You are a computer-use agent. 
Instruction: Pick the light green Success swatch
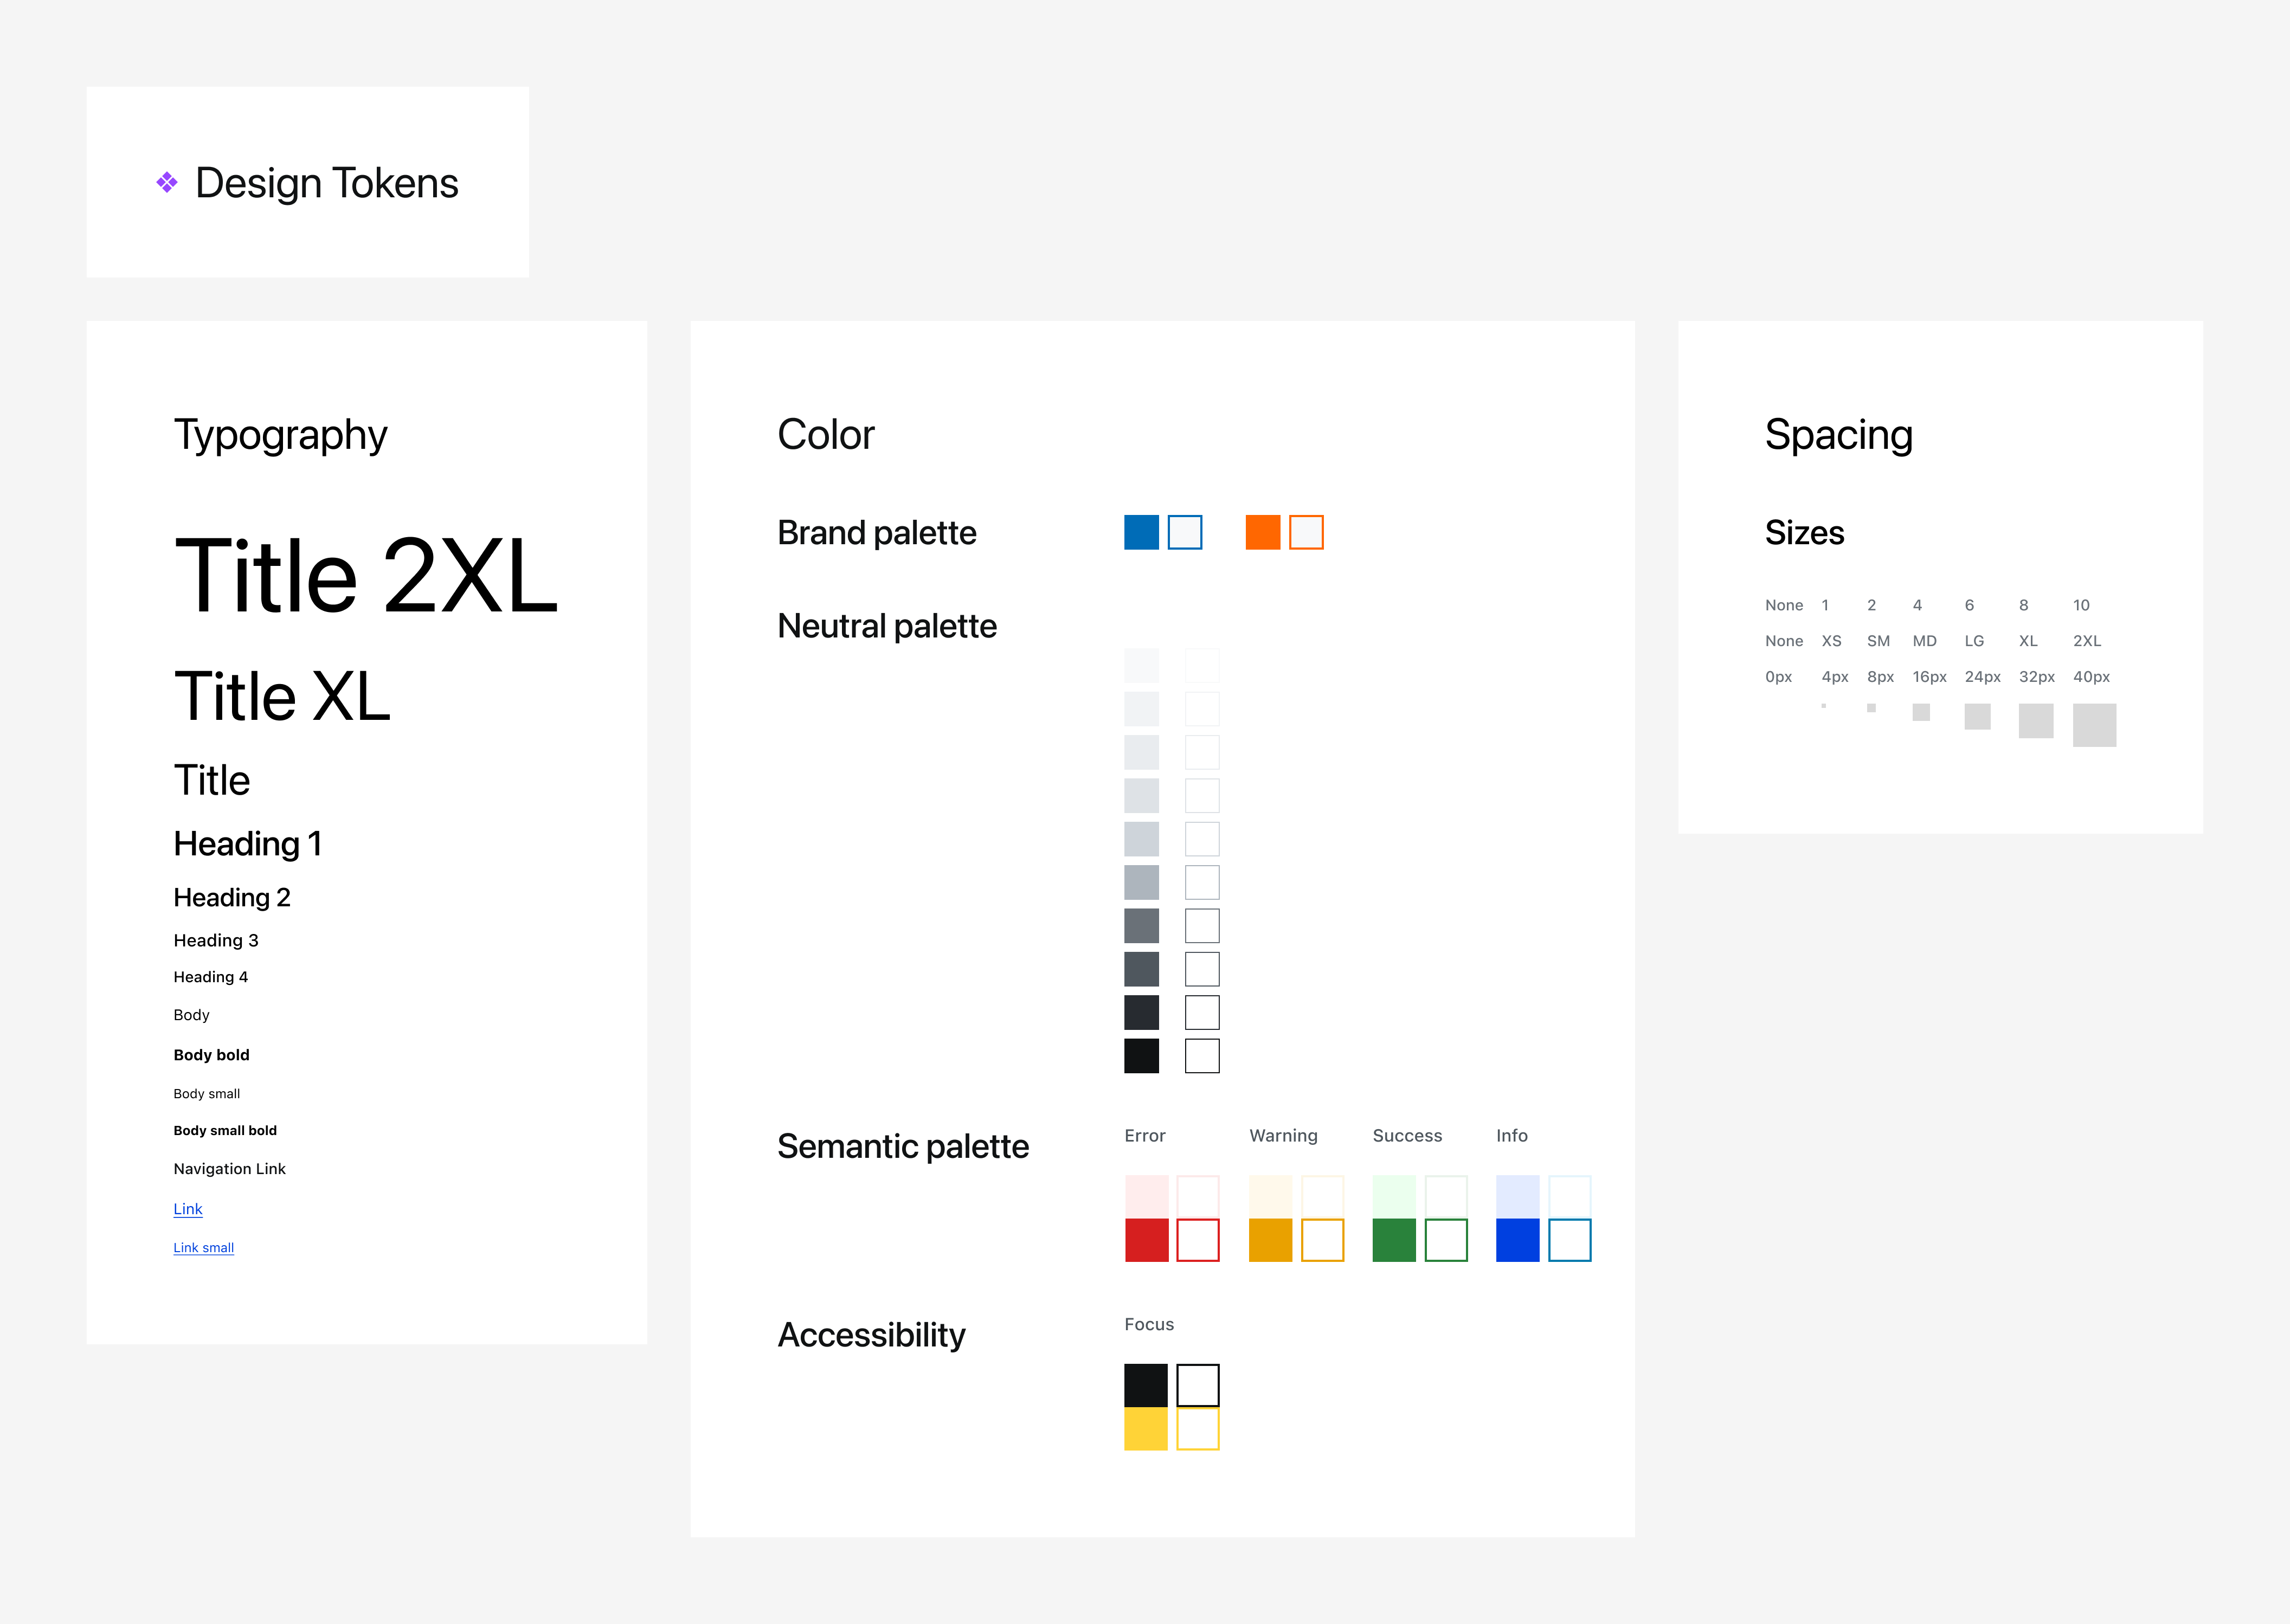pos(1394,1197)
